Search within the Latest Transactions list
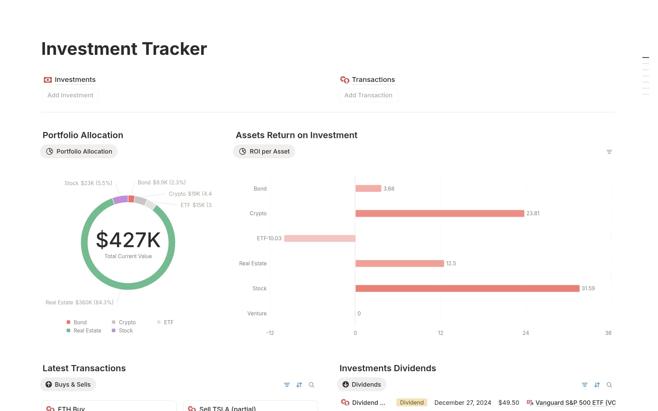This screenshot has height=411, width=658. point(311,385)
